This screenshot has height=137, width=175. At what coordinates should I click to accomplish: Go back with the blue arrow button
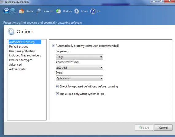(6, 11)
